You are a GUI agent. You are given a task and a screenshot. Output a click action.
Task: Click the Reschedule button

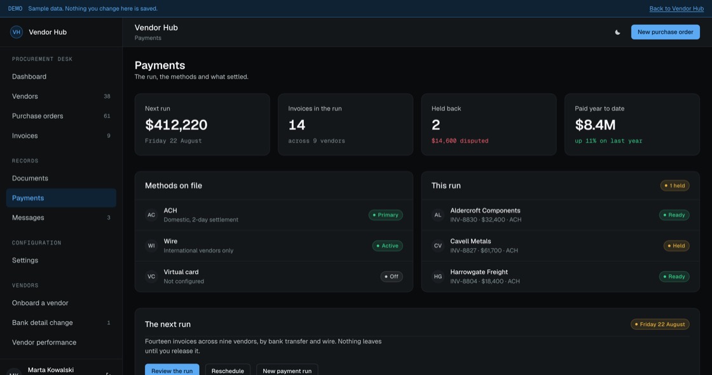[x=228, y=371]
